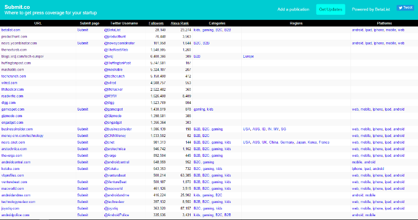Image resolution: width=418 pixels, height=220 pixels.
Task: Open the @RWW Twitter profile
Action: pos(110,96)
